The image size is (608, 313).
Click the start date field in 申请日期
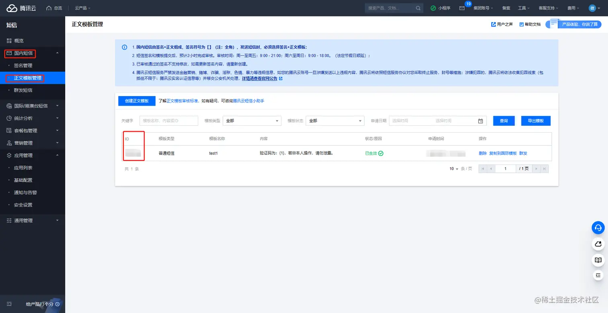click(410, 121)
